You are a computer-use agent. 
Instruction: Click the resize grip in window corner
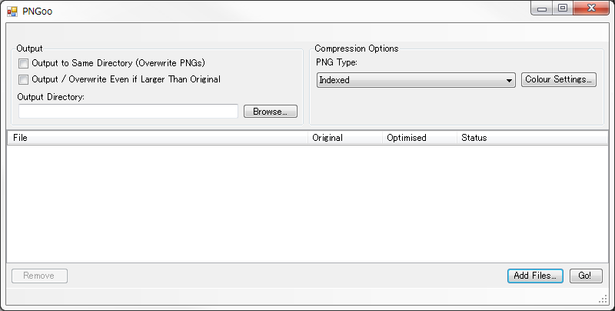603,299
